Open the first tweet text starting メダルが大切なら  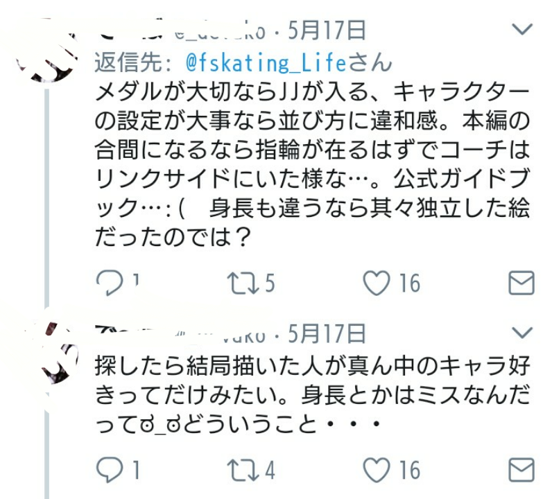pyautogui.click(x=312, y=165)
